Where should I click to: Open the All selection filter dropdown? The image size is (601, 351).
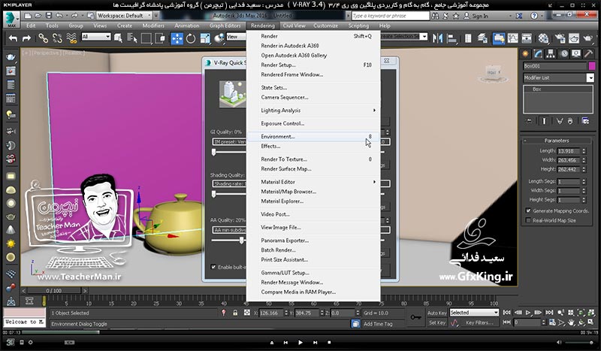click(x=96, y=36)
